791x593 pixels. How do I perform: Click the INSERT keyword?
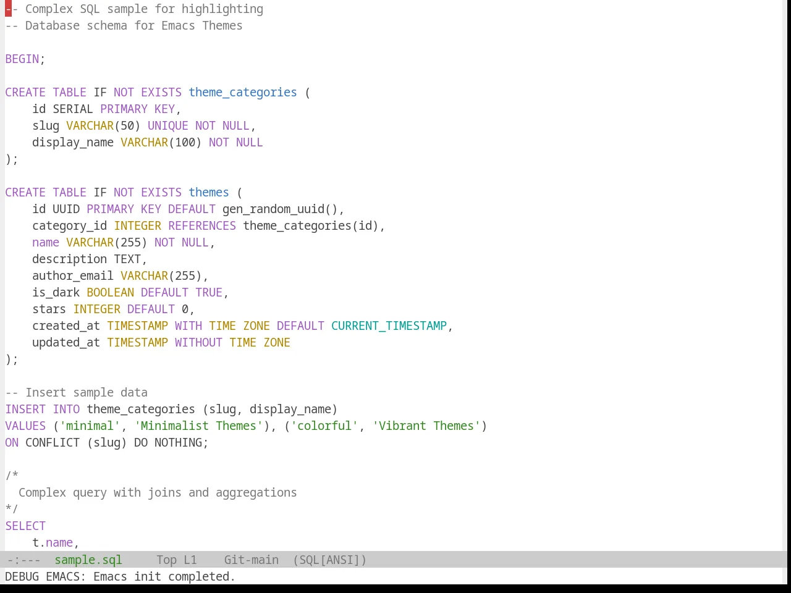(25, 410)
